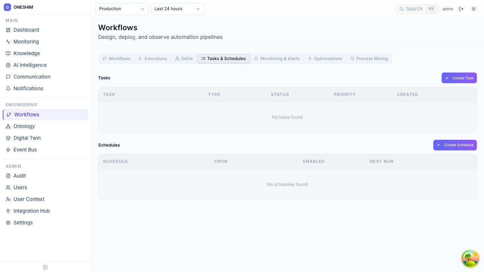Click the Create Task button
484x272 pixels.
tap(459, 78)
